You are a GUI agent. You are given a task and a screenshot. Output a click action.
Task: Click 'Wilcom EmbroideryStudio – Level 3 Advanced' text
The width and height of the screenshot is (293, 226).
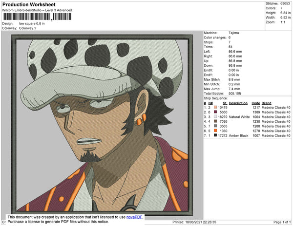pos(37,10)
